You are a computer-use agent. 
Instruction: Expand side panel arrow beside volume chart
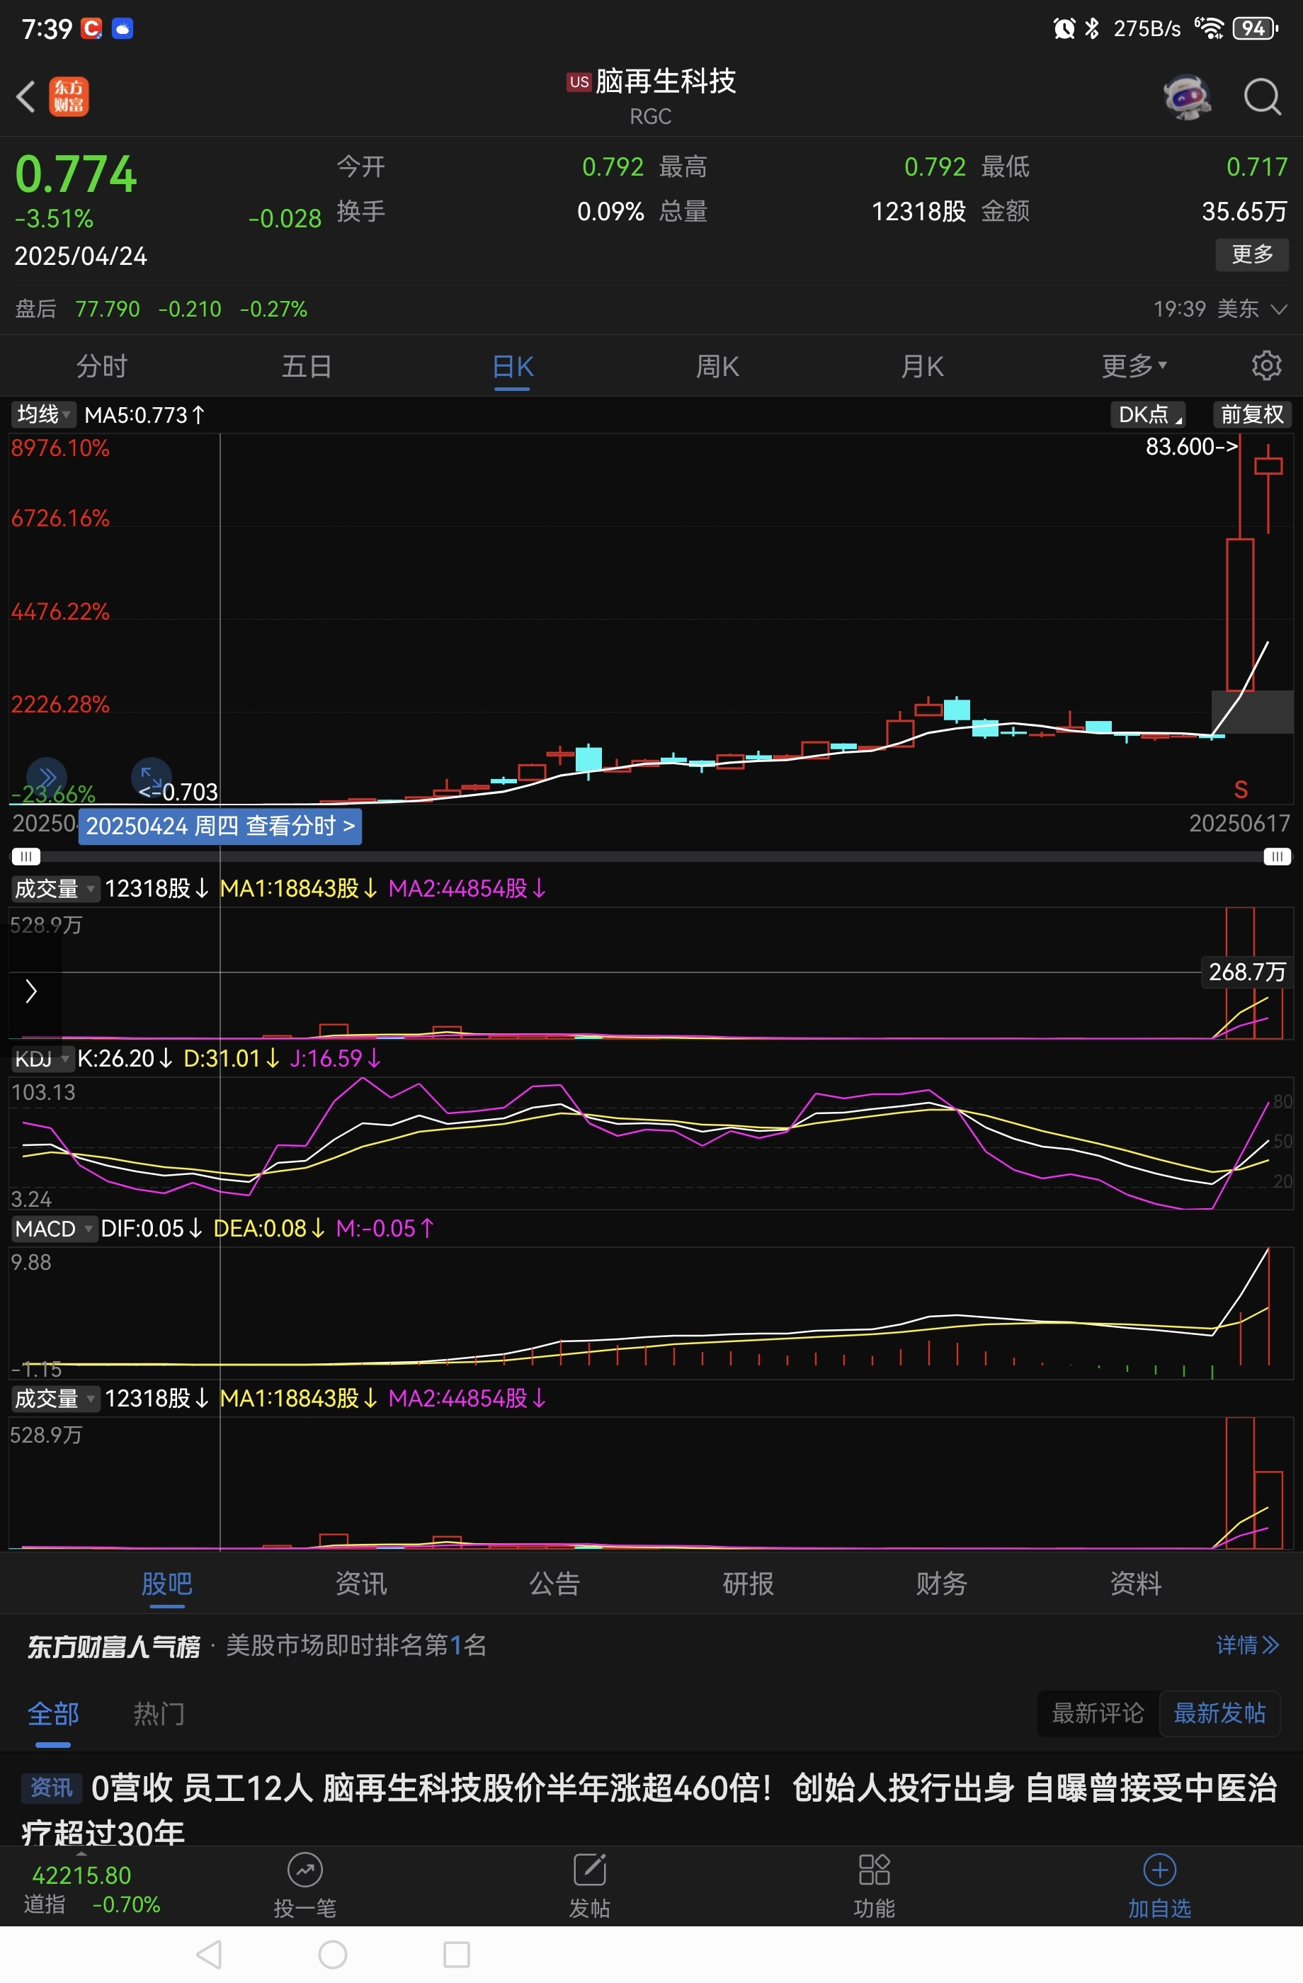click(31, 991)
